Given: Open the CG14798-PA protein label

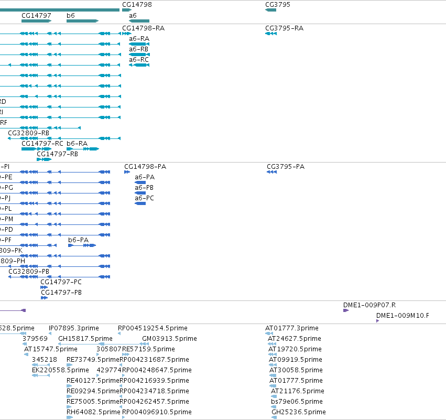Looking at the screenshot, I should tap(145, 167).
